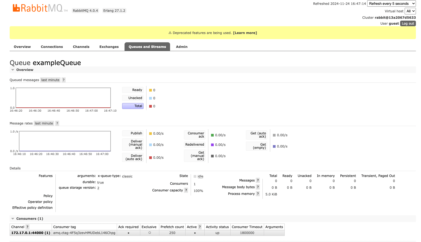The height and width of the screenshot is (242, 421).
Task: Click the Log out button
Action: click(408, 24)
